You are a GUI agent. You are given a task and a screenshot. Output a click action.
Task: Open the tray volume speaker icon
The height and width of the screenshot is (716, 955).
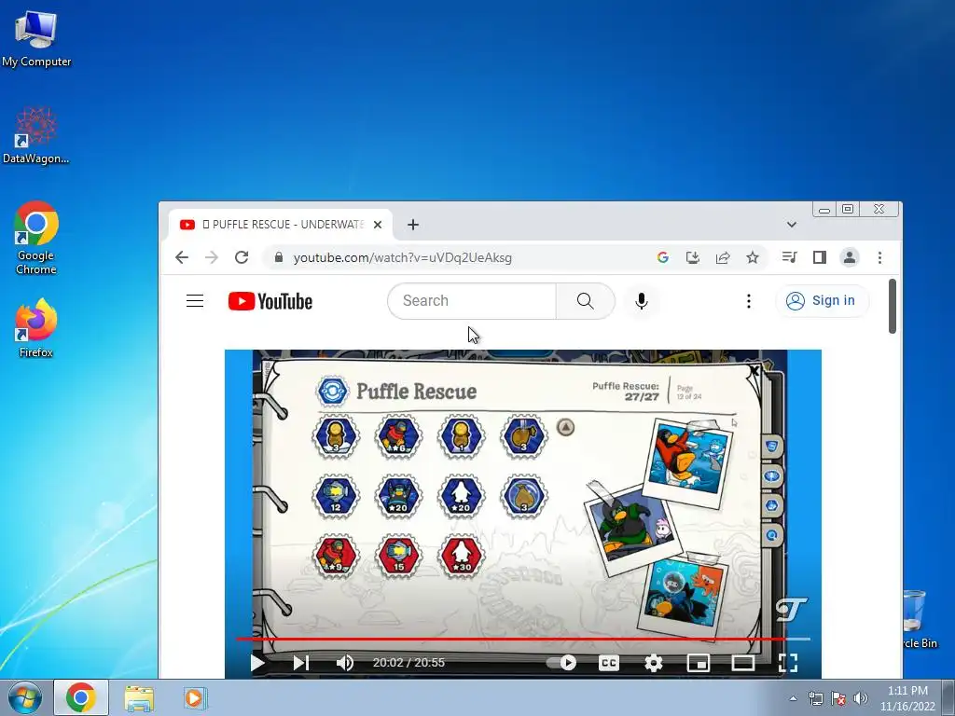(861, 698)
